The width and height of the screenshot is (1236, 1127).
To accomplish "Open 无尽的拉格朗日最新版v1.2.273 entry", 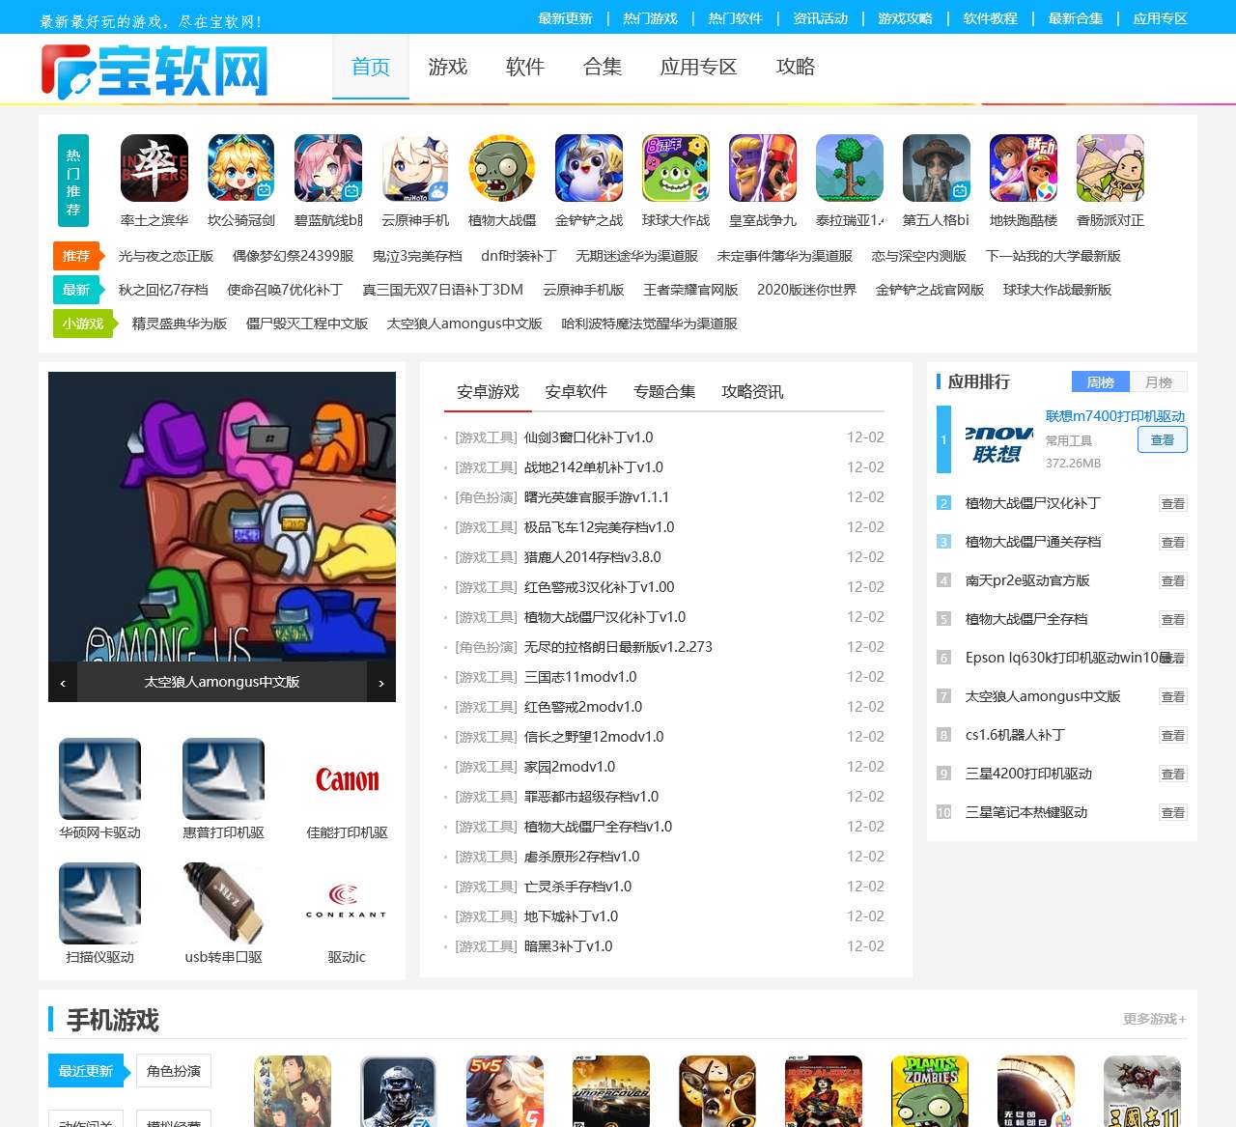I will tap(618, 647).
